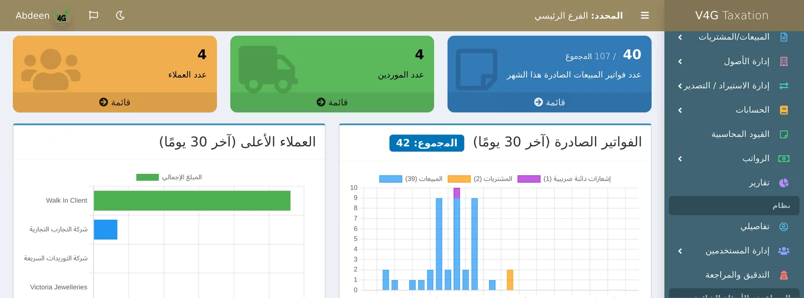Expand the الحسابات chevron

[x=680, y=110]
